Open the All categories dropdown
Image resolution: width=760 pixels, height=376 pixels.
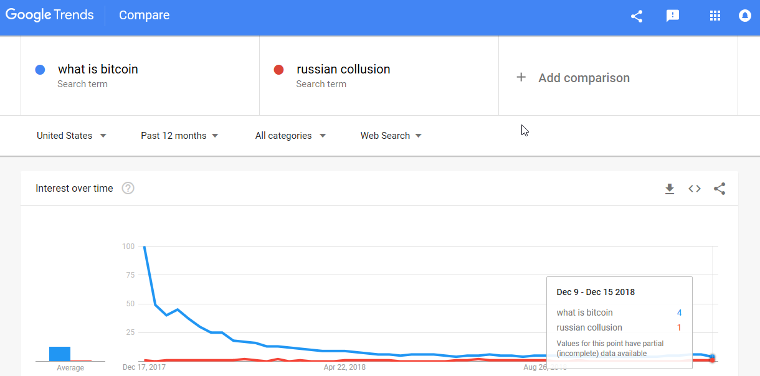[290, 136]
